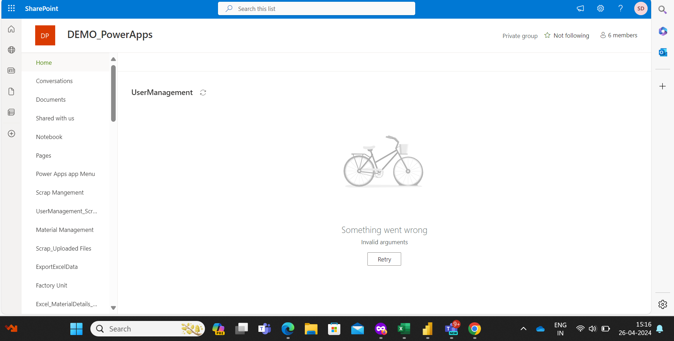This screenshot has height=341, width=674.
Task: Click the Search this list field
Action: [x=316, y=8]
